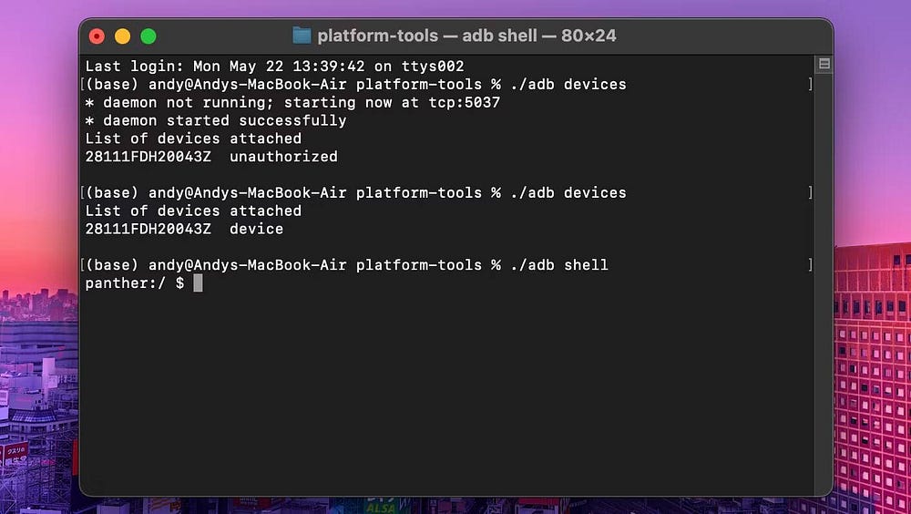Click the "Last login" line of text

point(274,66)
